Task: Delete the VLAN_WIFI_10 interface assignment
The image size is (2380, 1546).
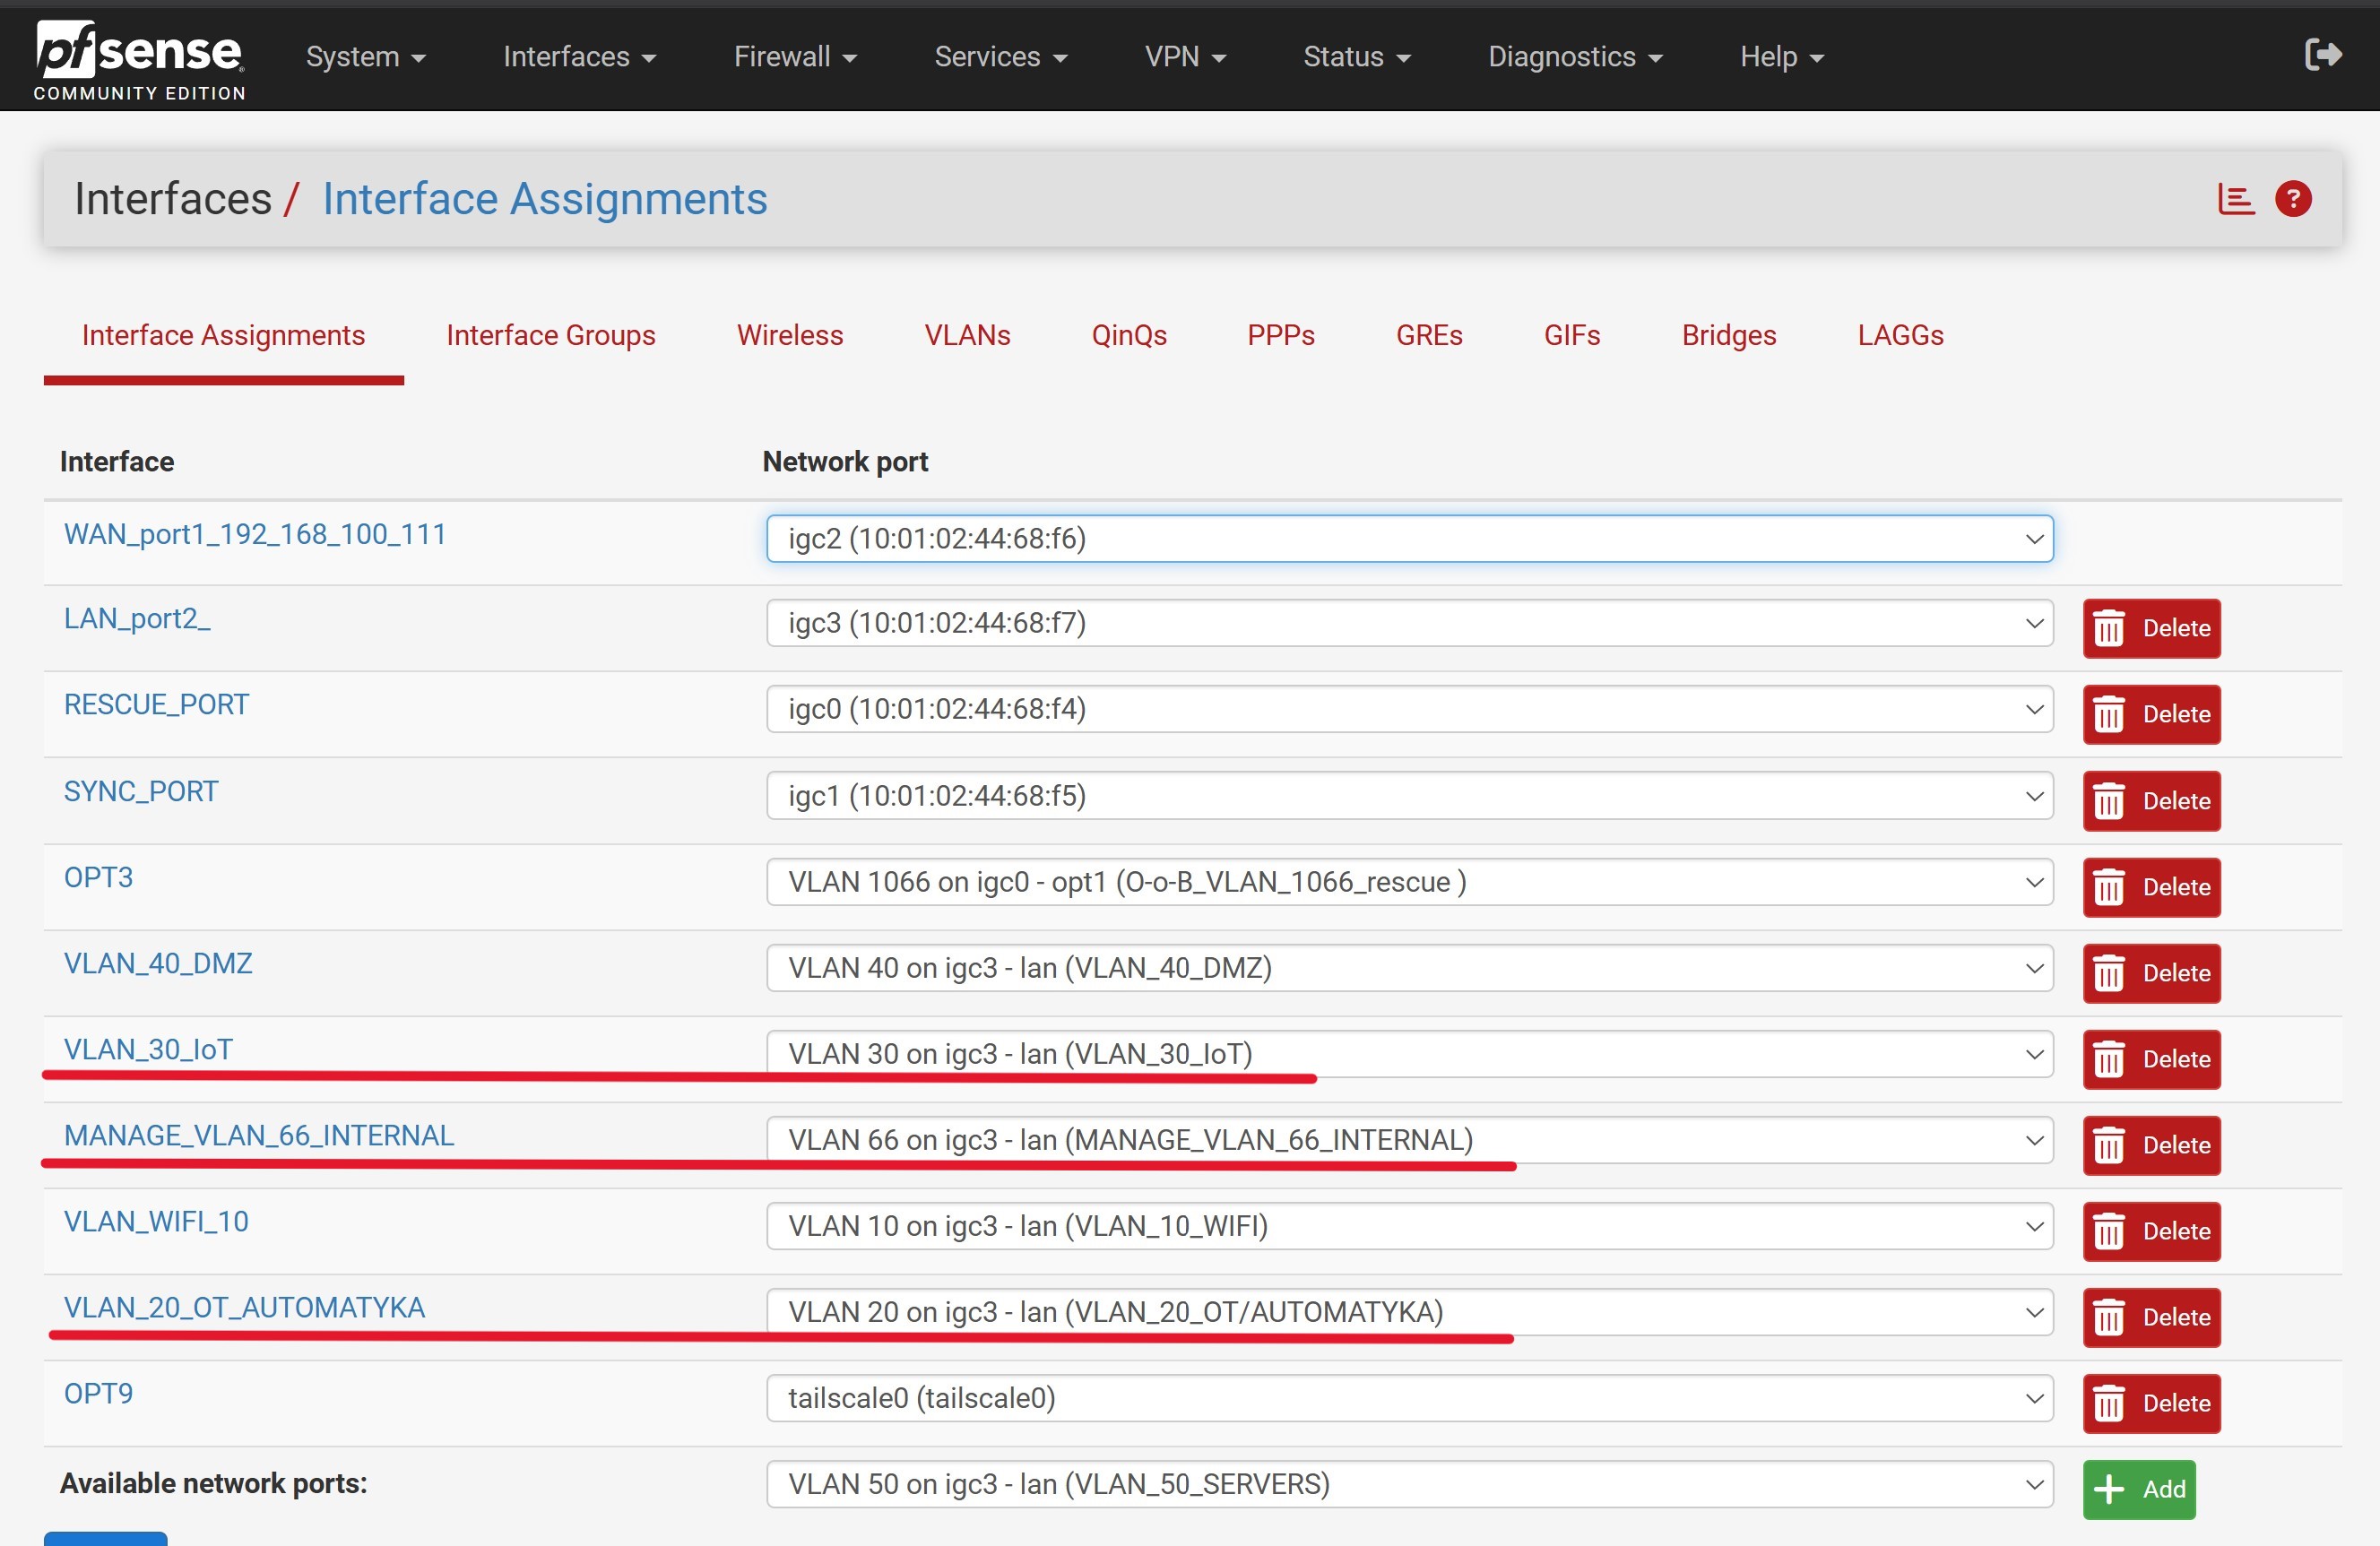Action: (x=2151, y=1231)
